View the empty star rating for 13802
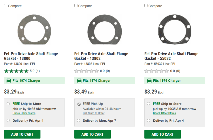This screenshot has height=140, width=213. 87,71
